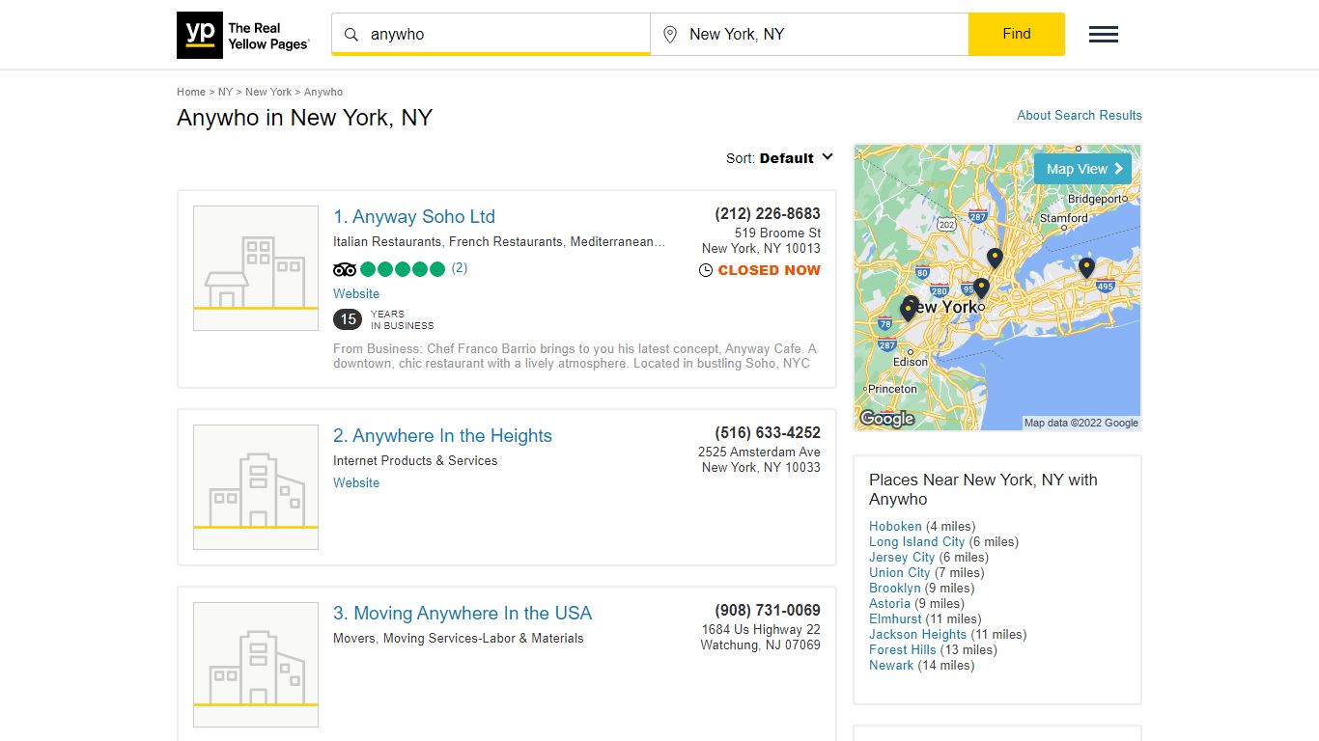Click phone number (516) 633-4252

tap(768, 432)
